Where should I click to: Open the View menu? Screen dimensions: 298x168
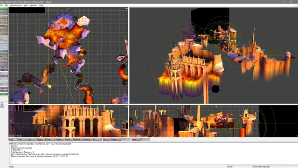point(26,5)
